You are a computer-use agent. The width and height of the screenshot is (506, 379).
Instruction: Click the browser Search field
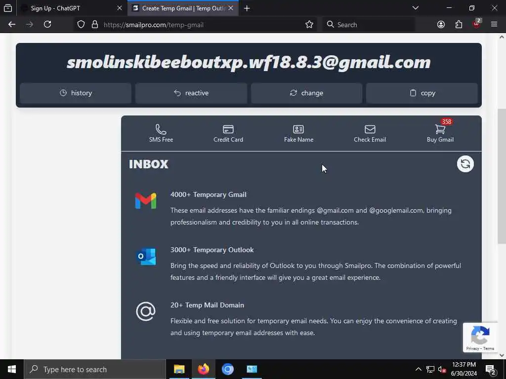(369, 25)
